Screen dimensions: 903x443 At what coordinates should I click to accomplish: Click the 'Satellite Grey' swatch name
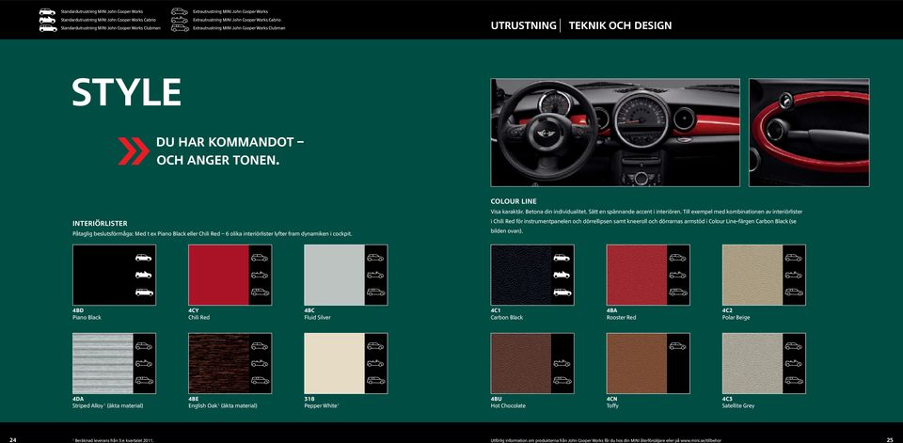pyautogui.click(x=738, y=405)
